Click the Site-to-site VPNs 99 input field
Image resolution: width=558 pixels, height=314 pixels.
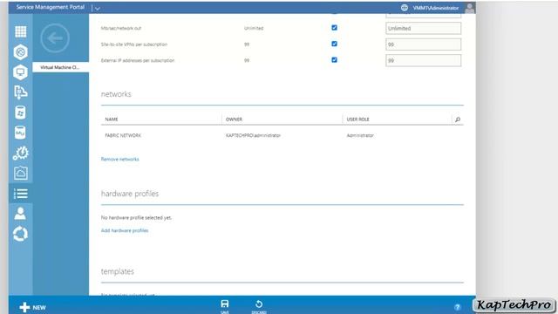[x=424, y=44]
